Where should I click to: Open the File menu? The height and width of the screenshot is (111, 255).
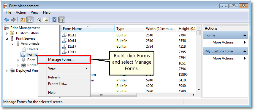(8, 12)
